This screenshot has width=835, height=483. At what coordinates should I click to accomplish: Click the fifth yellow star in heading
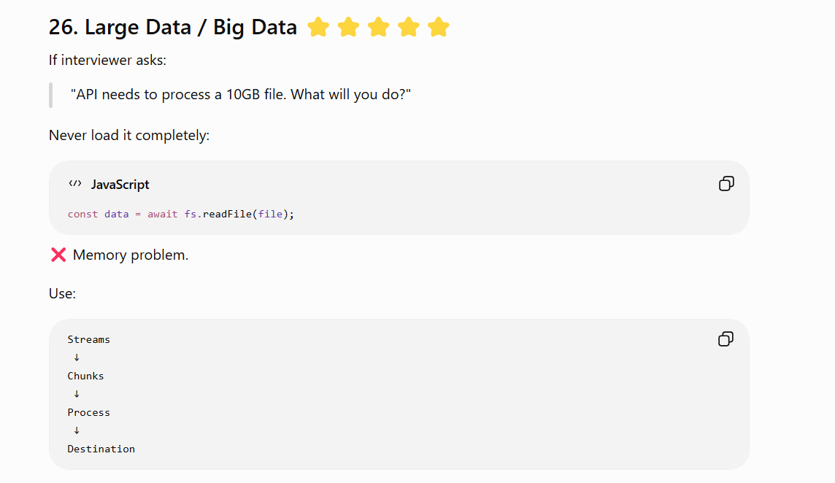[x=439, y=27]
